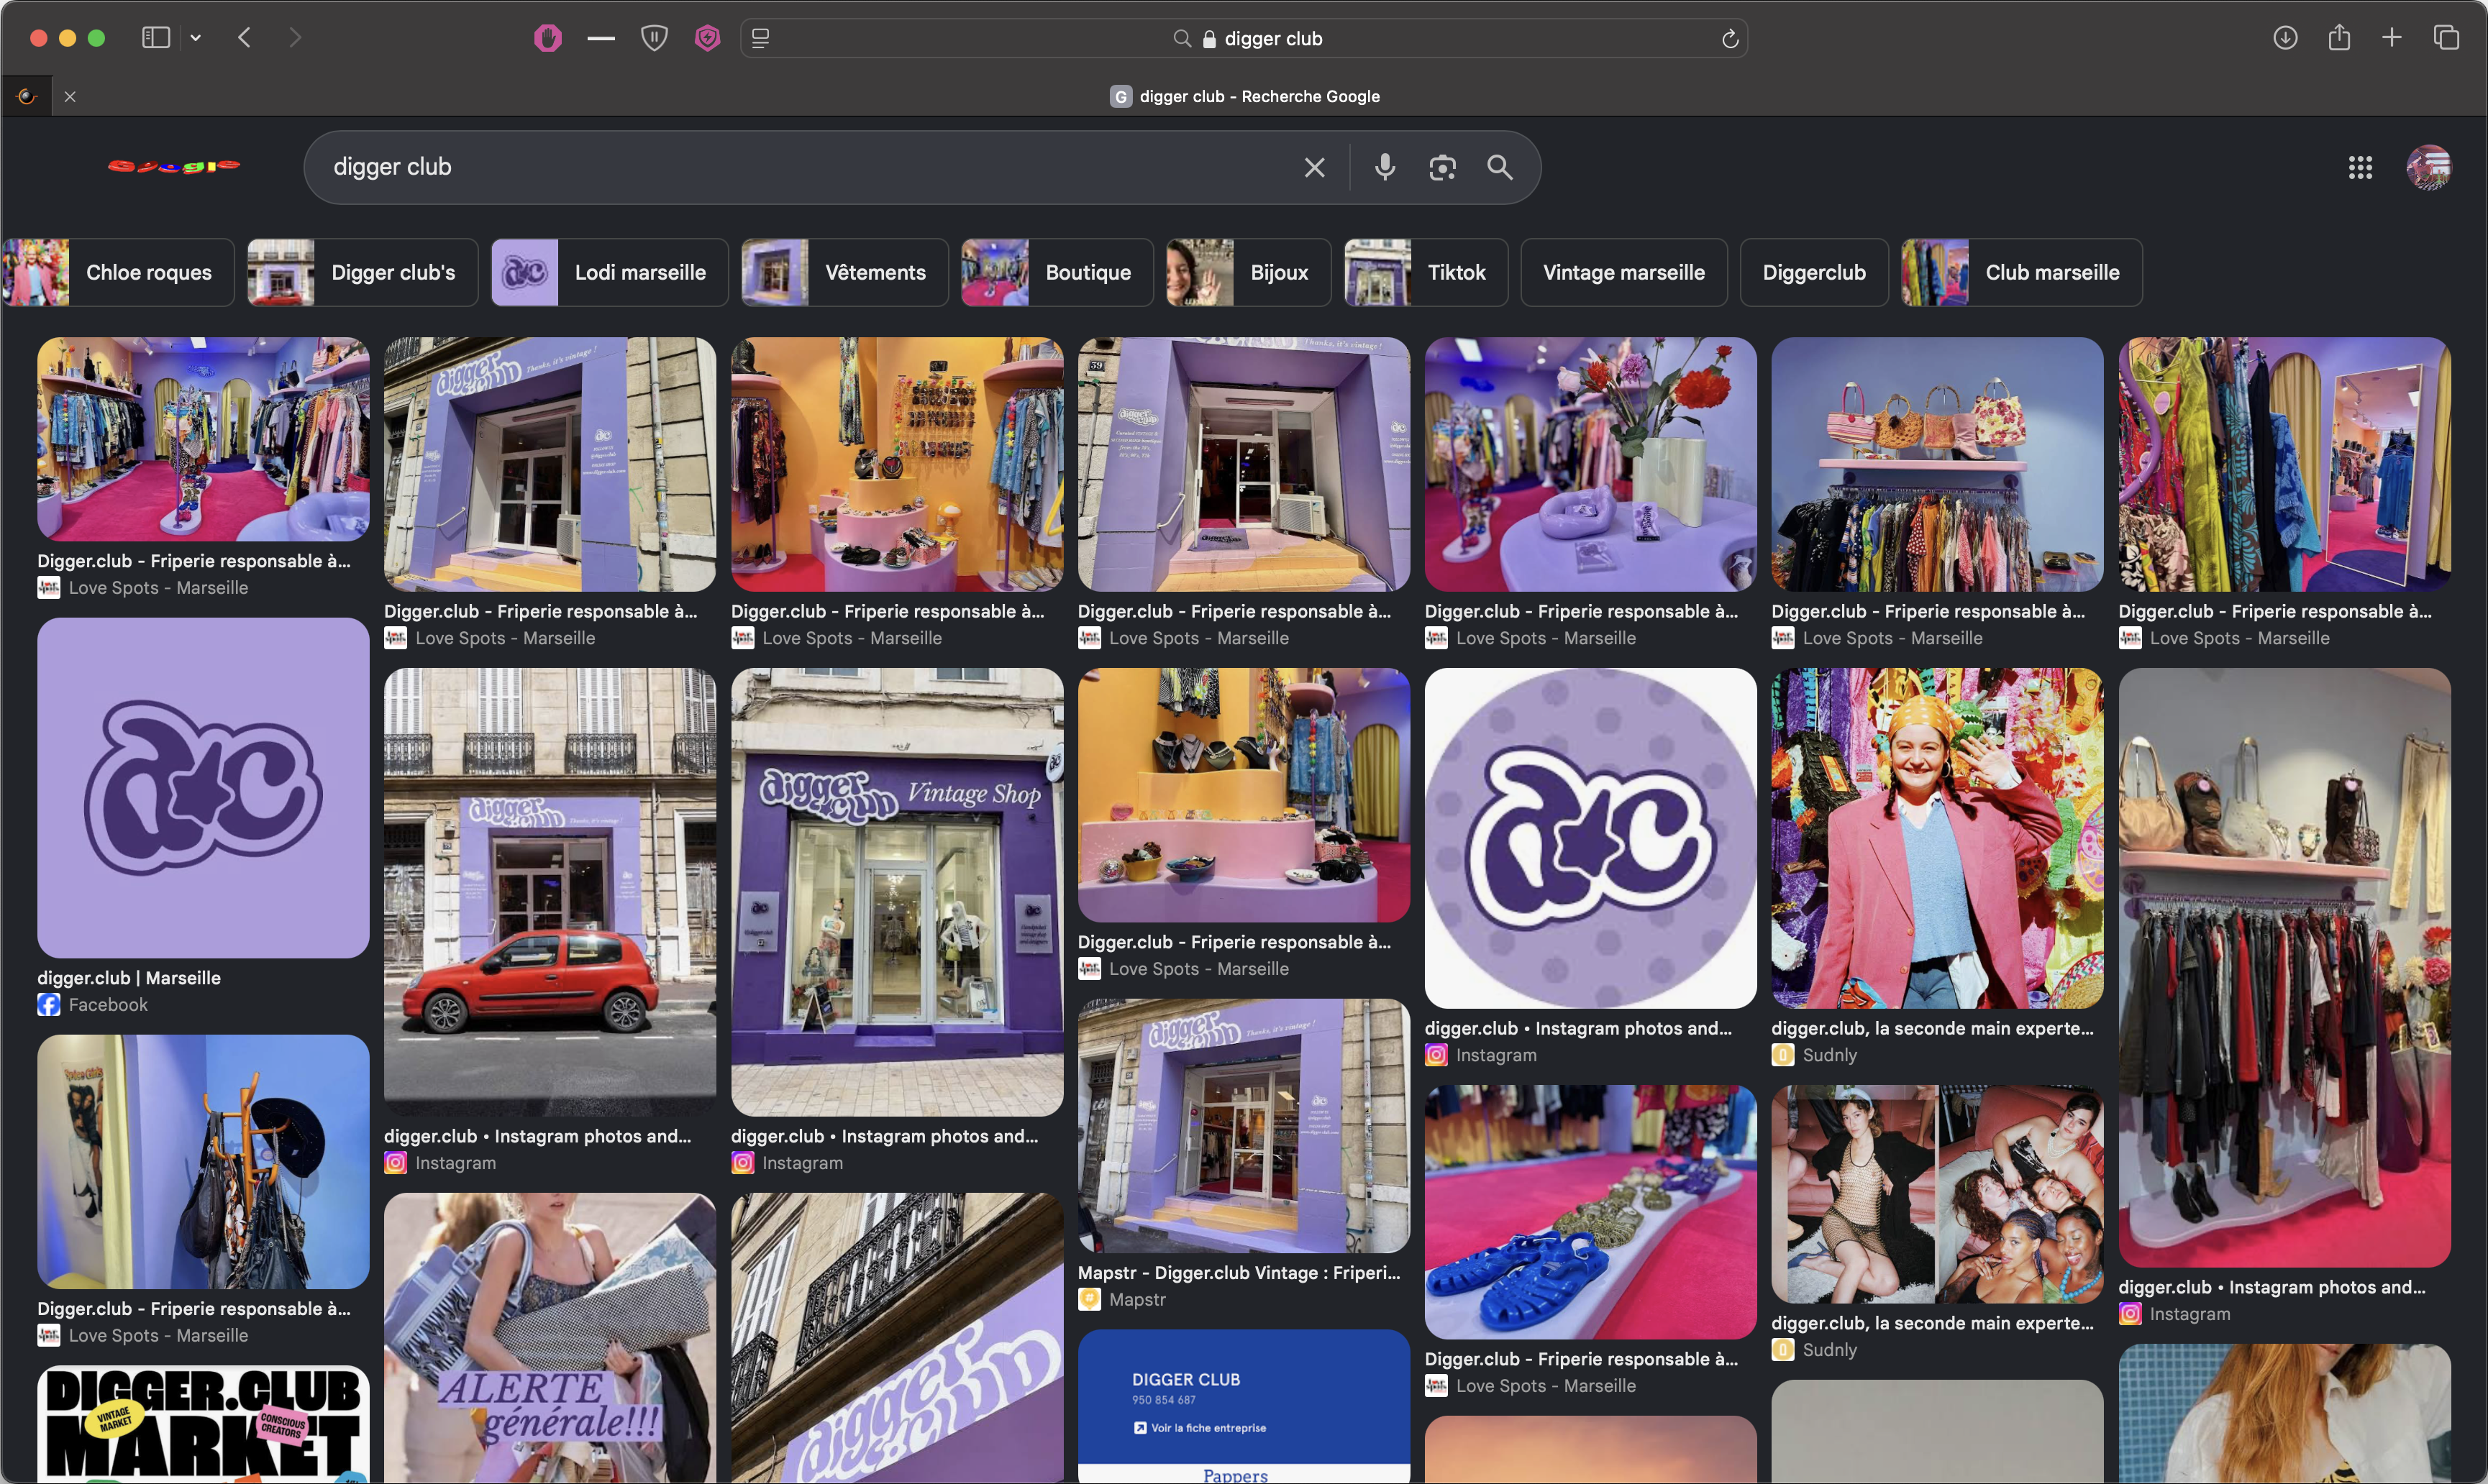The width and height of the screenshot is (2488, 1484).
Task: Open the red car storefront image
Action: coord(550,892)
